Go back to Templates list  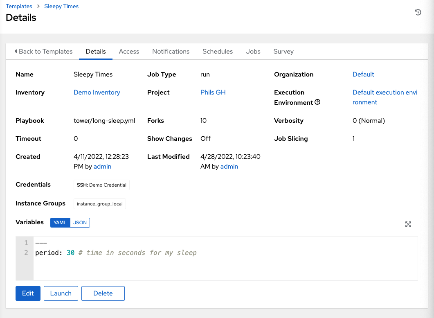coord(43,51)
